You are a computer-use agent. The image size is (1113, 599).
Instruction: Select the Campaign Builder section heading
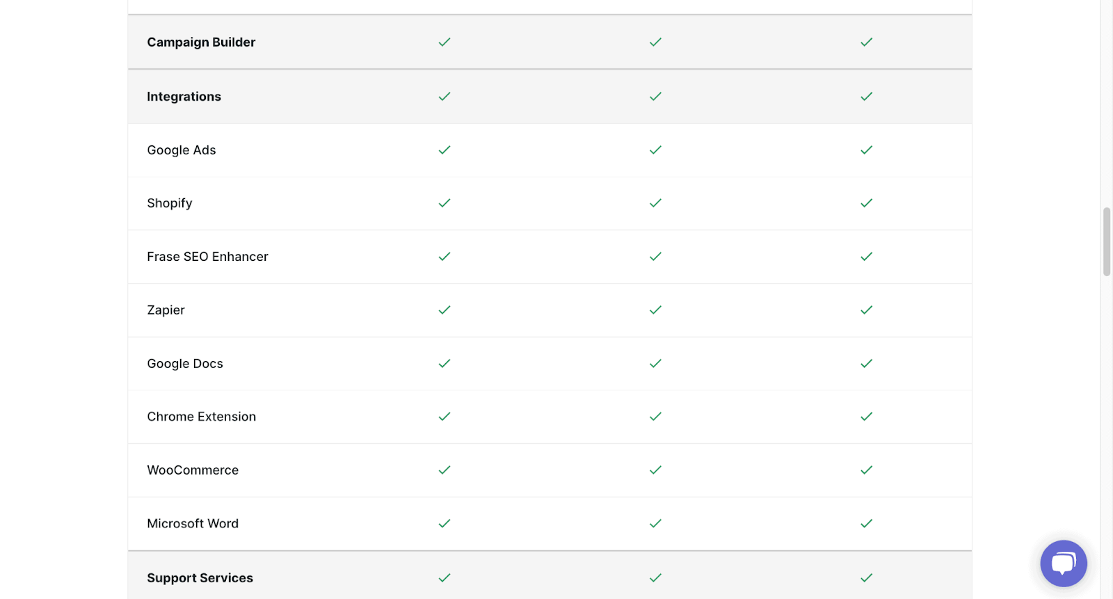pyautogui.click(x=201, y=42)
